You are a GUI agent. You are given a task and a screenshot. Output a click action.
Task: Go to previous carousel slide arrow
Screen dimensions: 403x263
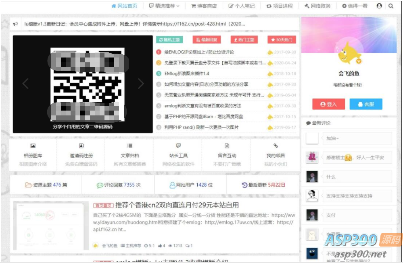click(25, 84)
